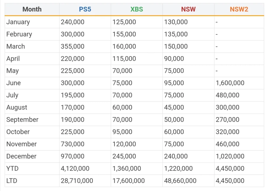Click PS5 LTD total 28,710,000

(77, 181)
